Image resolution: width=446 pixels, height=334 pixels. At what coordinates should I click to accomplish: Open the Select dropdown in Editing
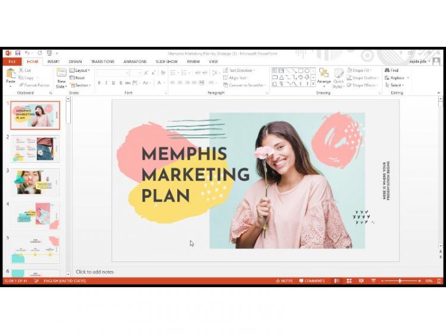pyautogui.click(x=394, y=85)
